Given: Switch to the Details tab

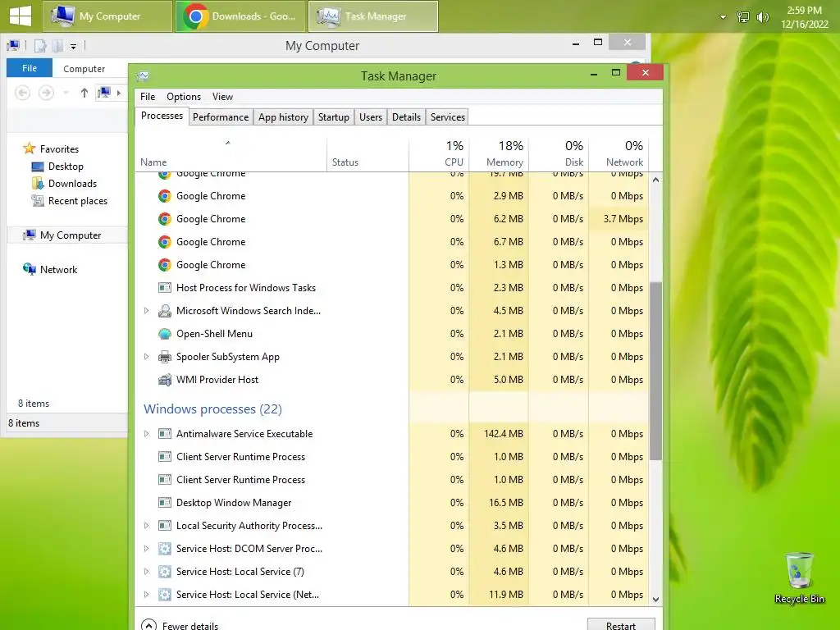Looking at the screenshot, I should click(406, 116).
